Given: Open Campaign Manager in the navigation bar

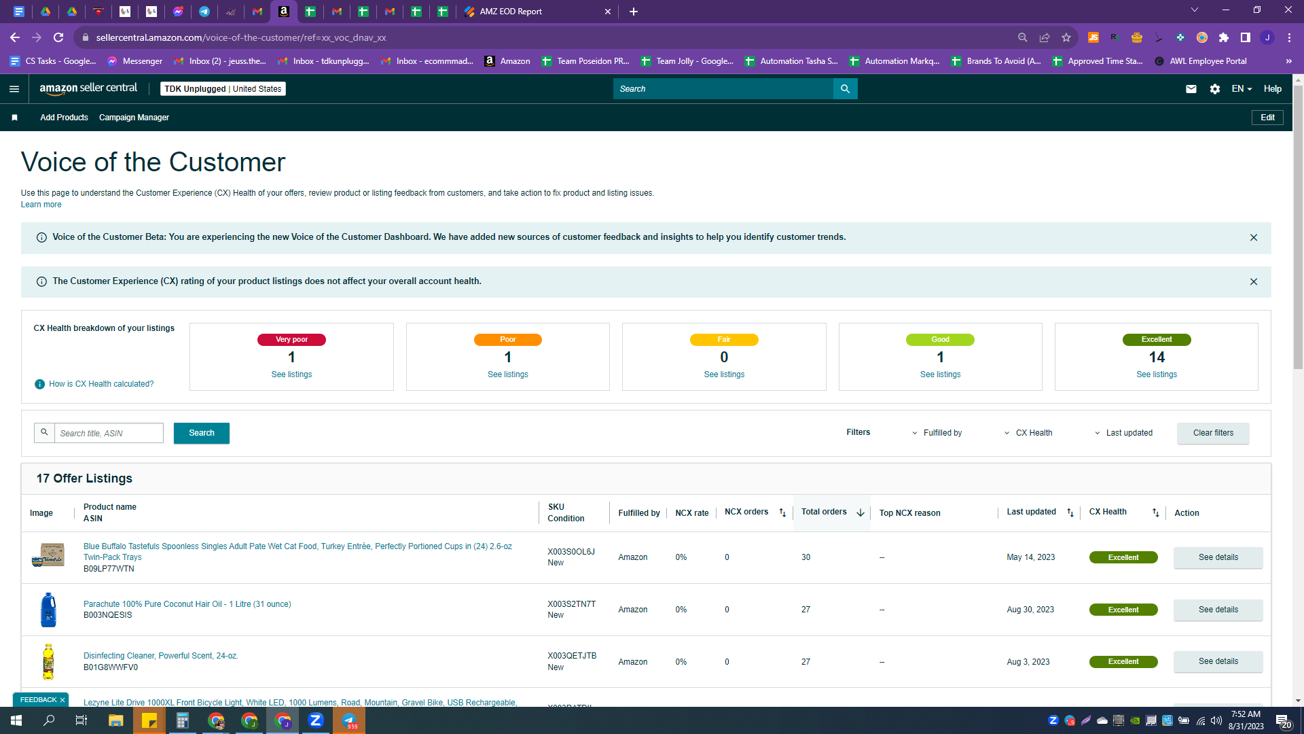Looking at the screenshot, I should click(x=134, y=118).
